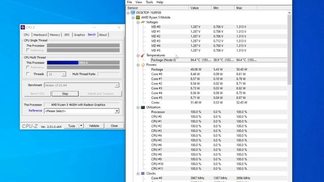Select the Cores power row
The width and height of the screenshot is (324, 182).
pyautogui.click(x=219, y=103)
